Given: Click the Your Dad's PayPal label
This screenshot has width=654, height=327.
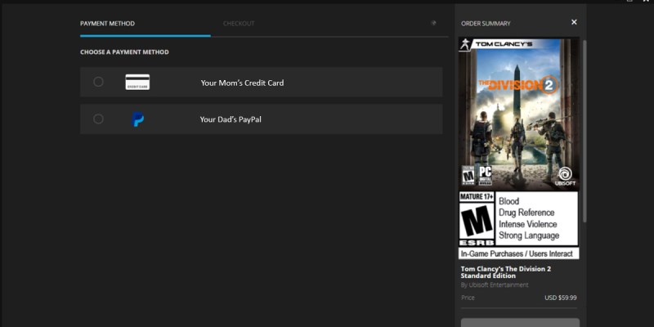Looking at the screenshot, I should [231, 119].
